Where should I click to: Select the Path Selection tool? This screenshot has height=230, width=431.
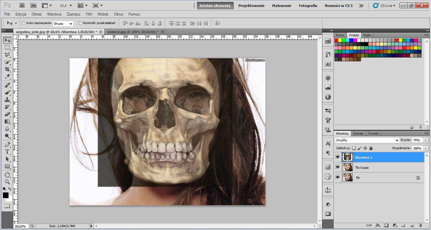pyautogui.click(x=7, y=159)
